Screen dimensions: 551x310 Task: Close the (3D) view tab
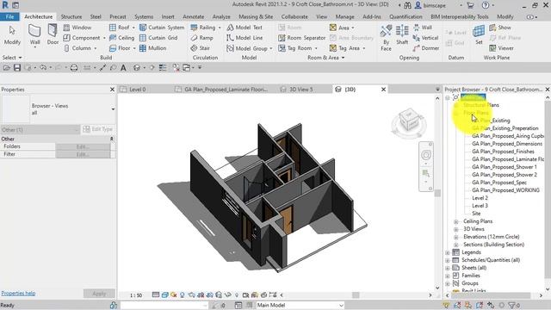[383, 90]
